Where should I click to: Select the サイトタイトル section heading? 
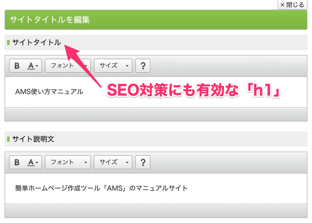click(36, 43)
